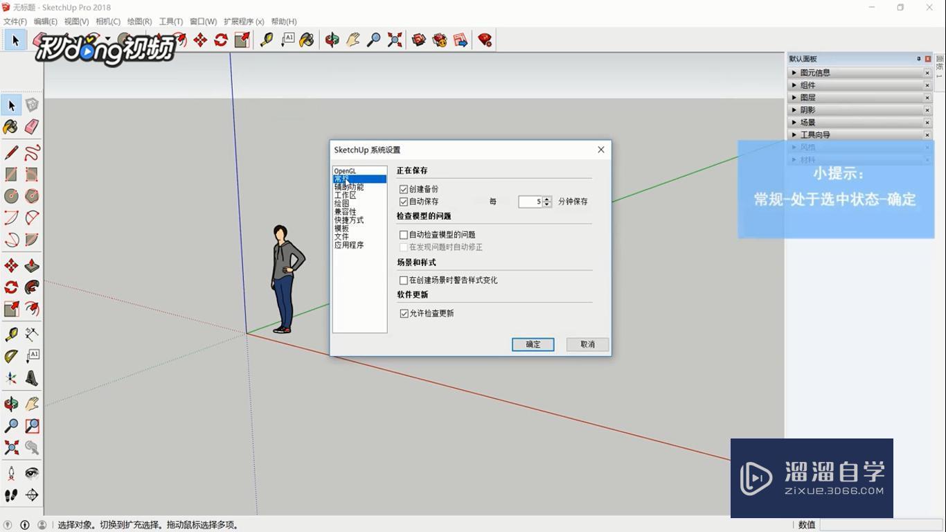Enable style change warning when creating scenes
Image resolution: width=946 pixels, height=532 pixels.
click(x=404, y=281)
